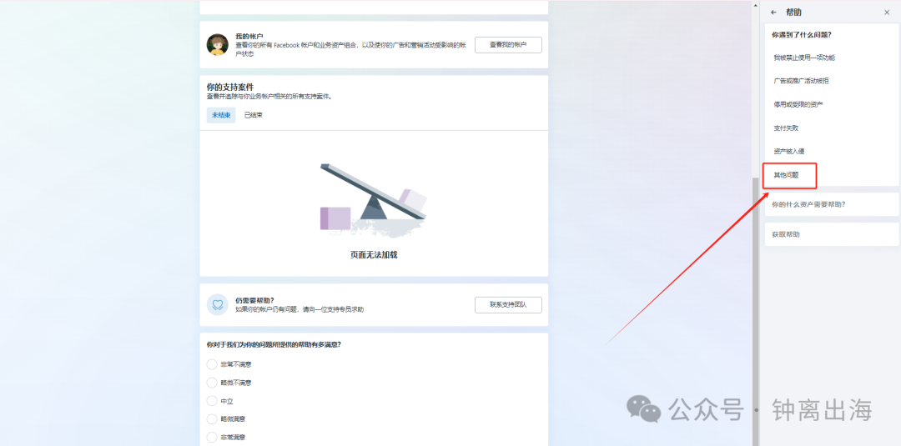The height and width of the screenshot is (446, 901).
Task: Click the profile avatar next to 我的帐户
Action: tap(217, 45)
